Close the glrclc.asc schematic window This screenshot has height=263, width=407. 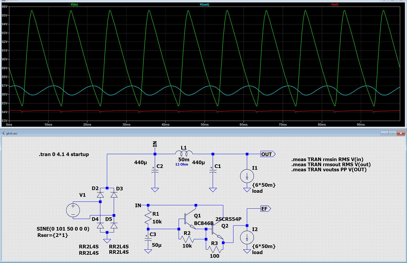coord(401,133)
